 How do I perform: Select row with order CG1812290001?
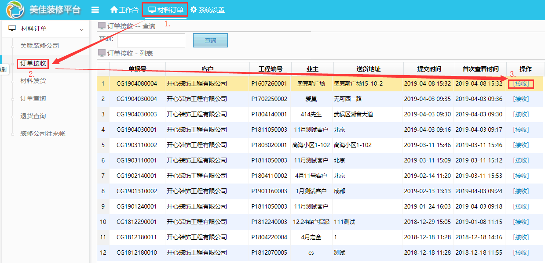click(x=137, y=222)
